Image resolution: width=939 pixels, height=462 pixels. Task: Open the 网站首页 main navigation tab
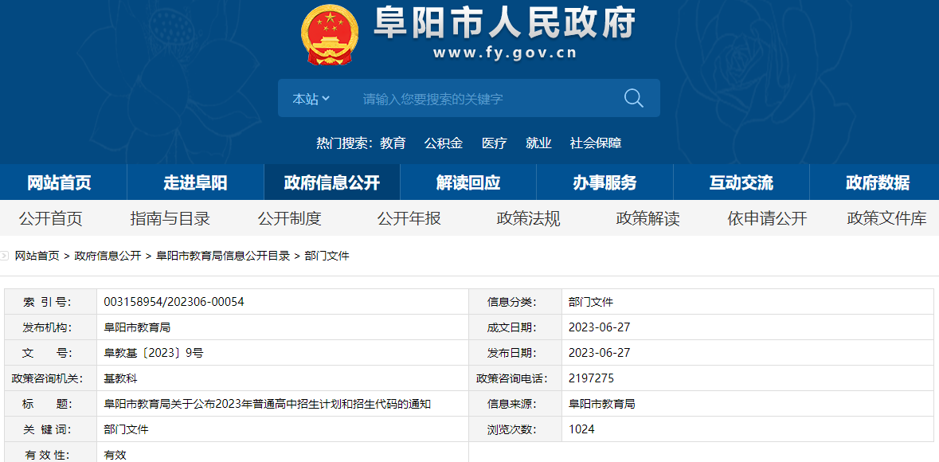[x=59, y=182]
